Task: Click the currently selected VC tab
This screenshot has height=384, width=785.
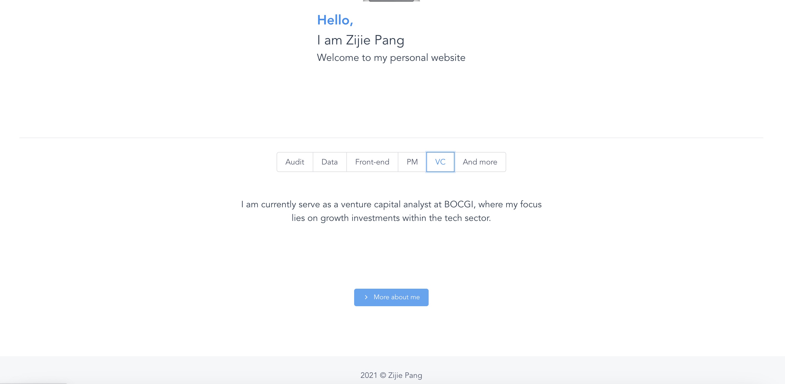Action: [440, 162]
